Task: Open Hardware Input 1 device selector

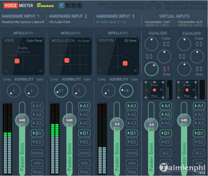Action: (x=20, y=16)
